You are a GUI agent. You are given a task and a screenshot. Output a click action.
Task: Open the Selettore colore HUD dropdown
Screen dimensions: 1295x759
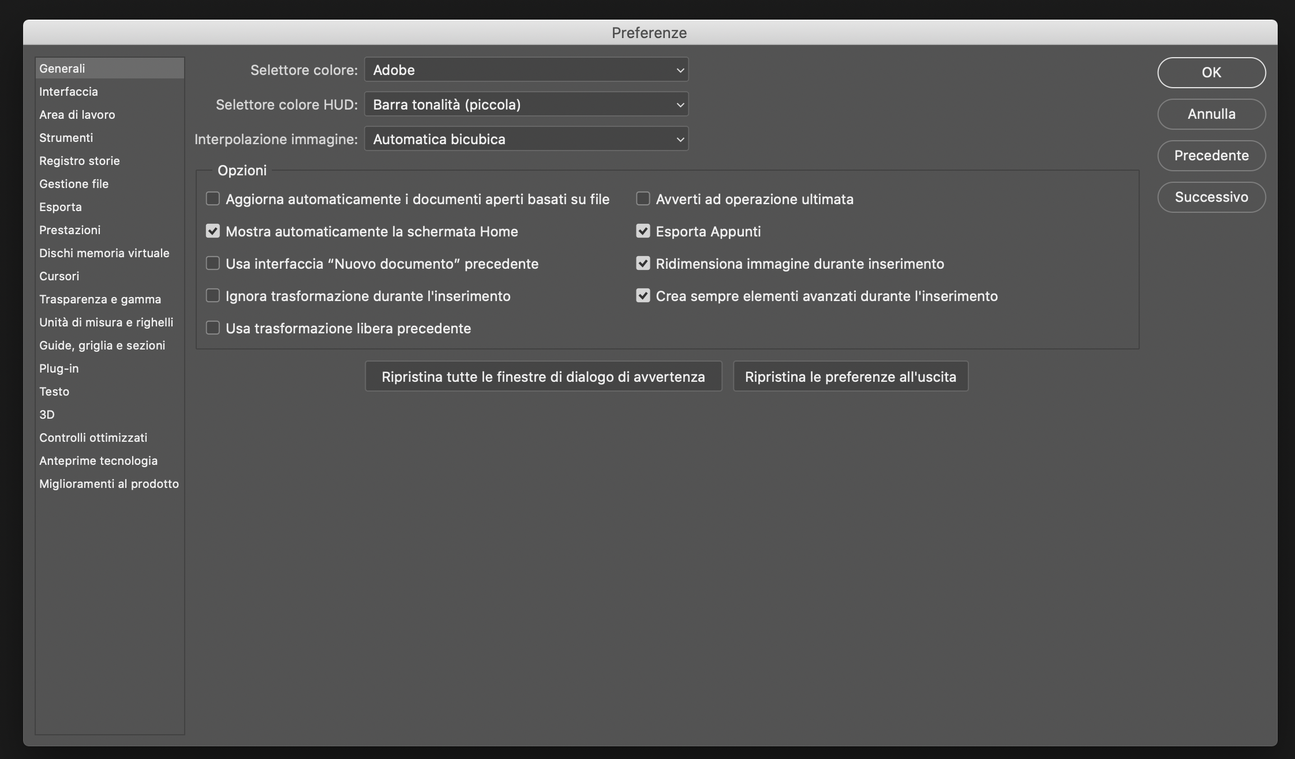coord(525,104)
